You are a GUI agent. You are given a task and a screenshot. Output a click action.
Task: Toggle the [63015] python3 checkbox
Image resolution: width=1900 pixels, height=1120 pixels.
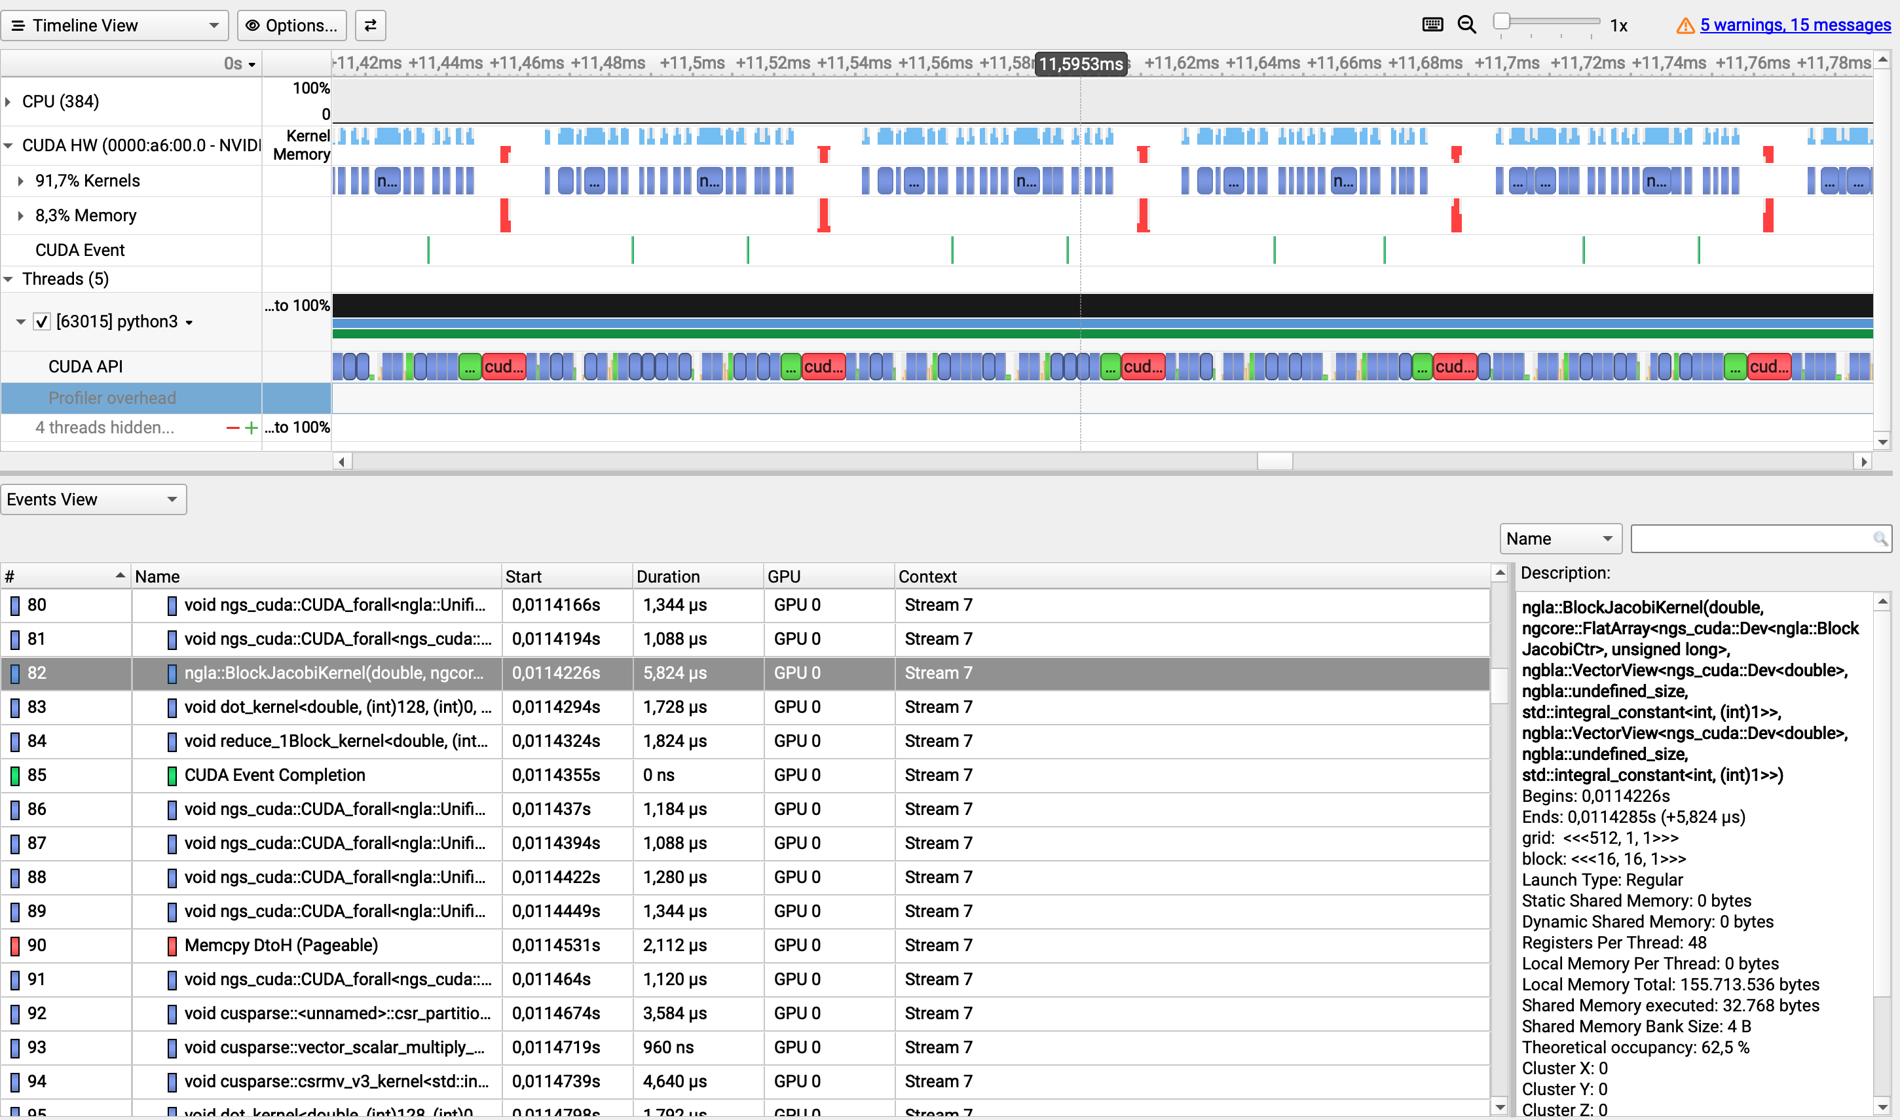click(x=41, y=321)
